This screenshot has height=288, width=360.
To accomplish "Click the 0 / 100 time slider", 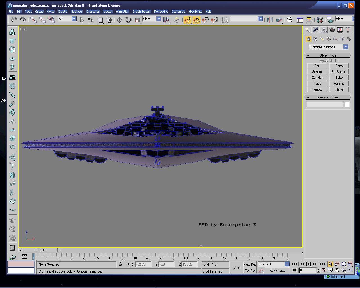I will 40,250.
